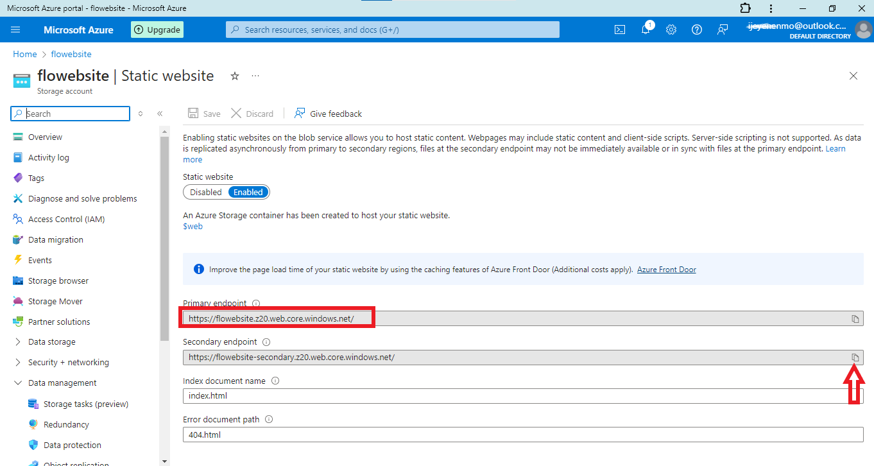Click the Index document name field
Image resolution: width=874 pixels, height=466 pixels.
pyautogui.click(x=513, y=396)
